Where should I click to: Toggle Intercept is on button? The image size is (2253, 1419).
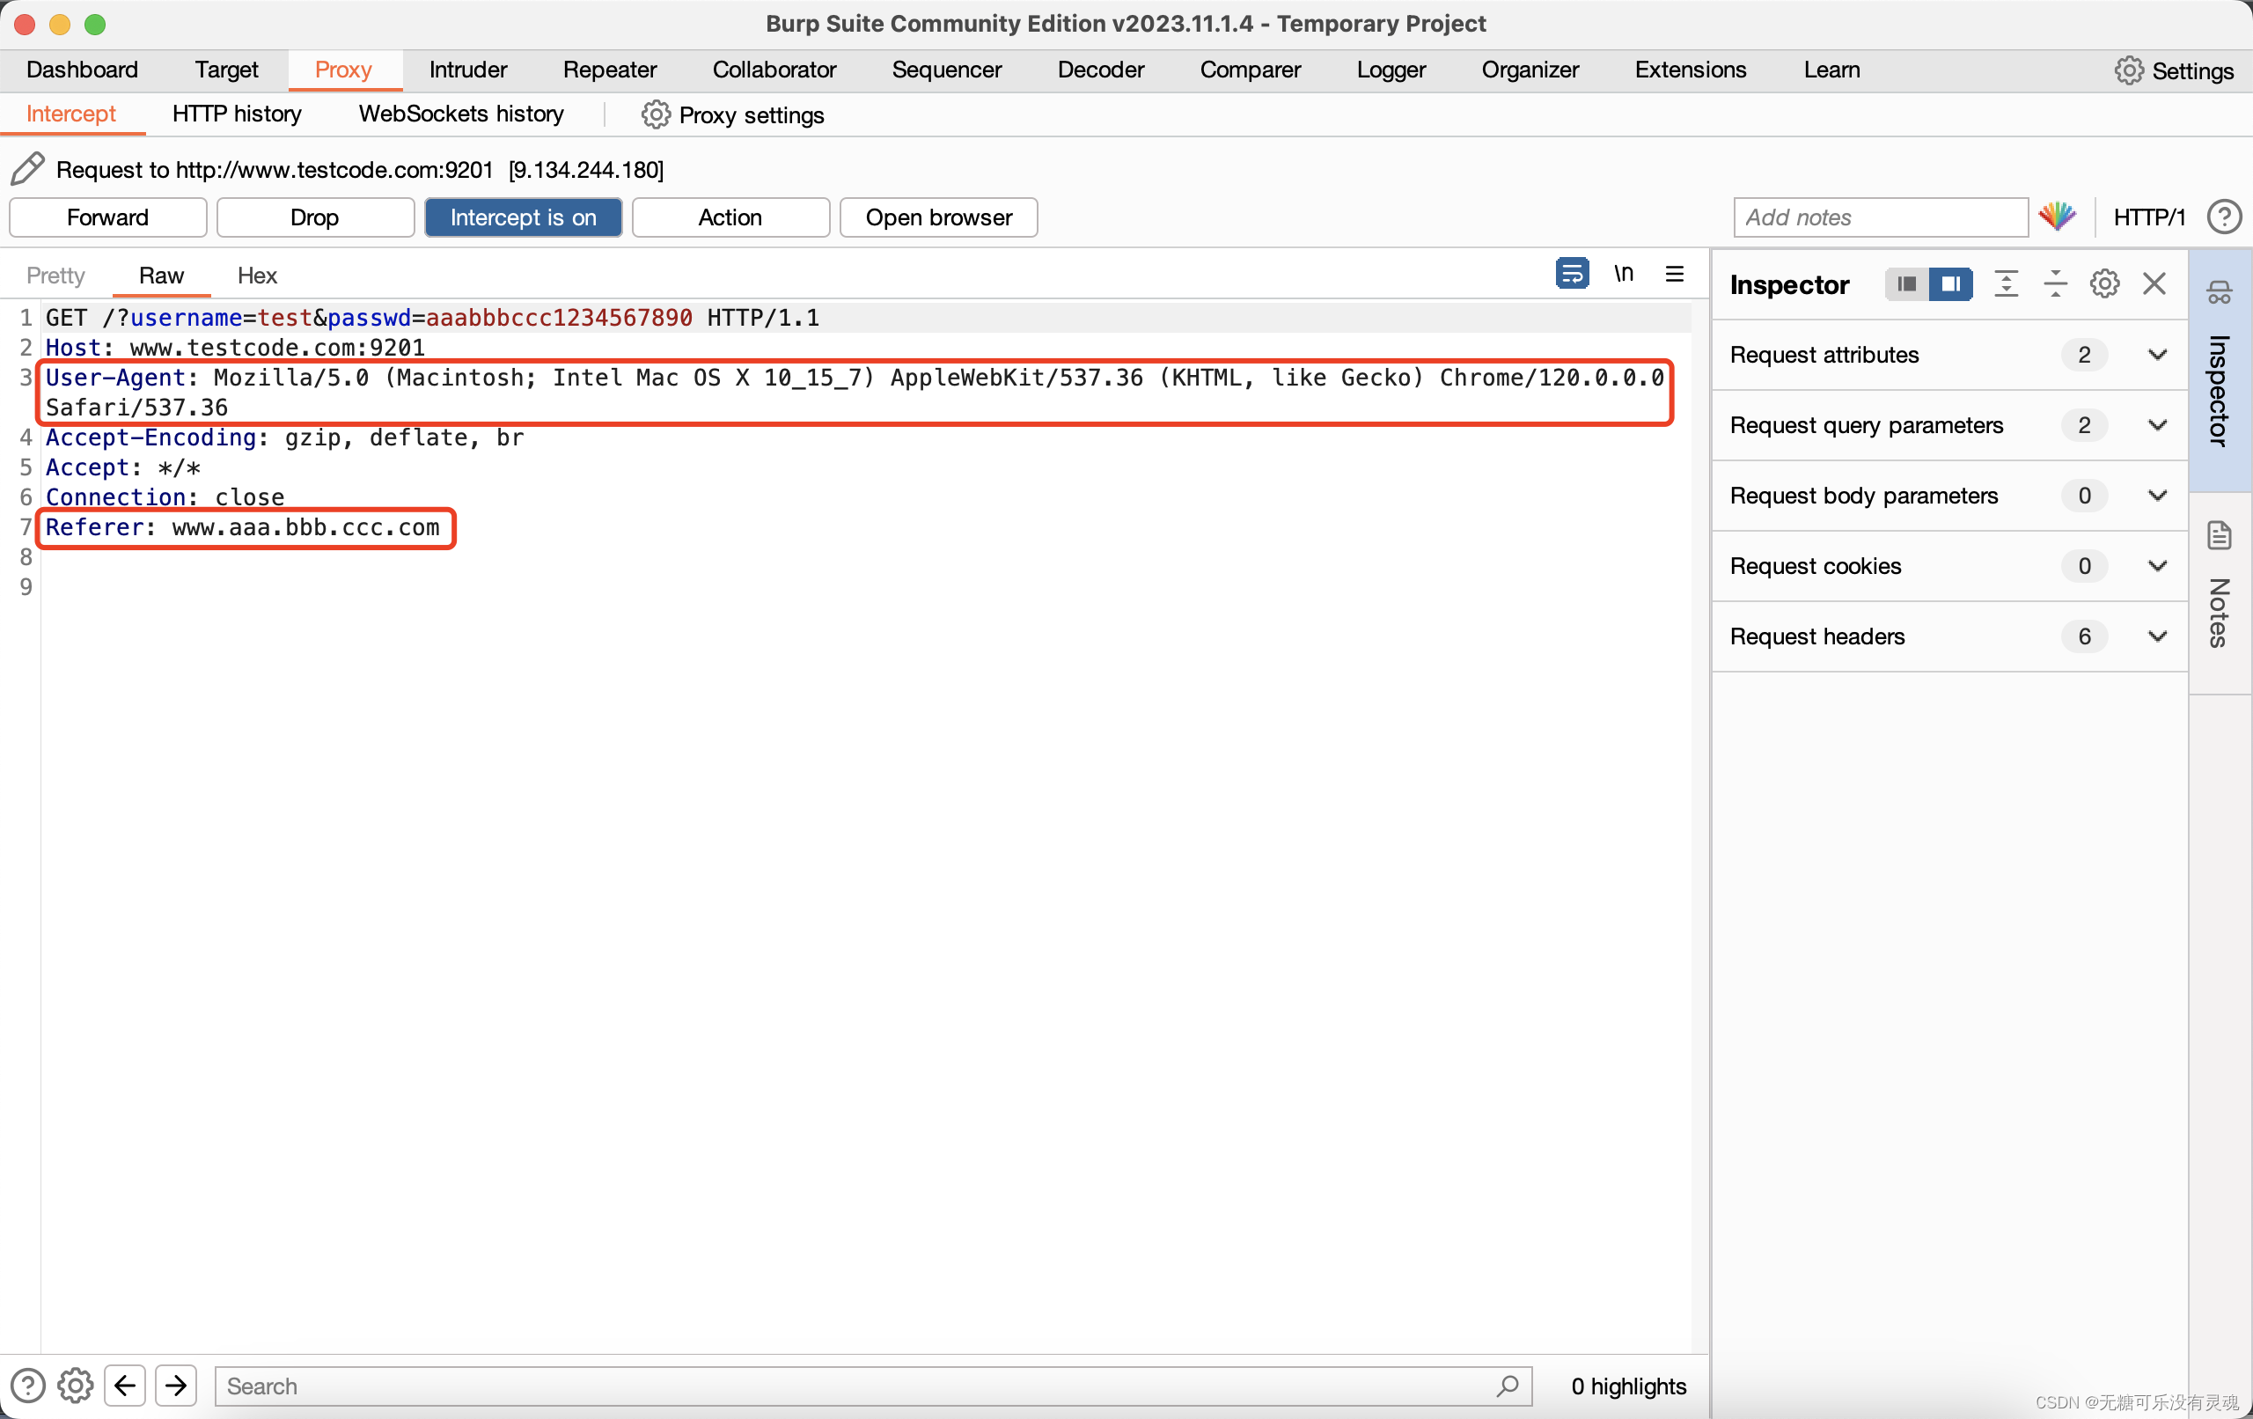(523, 216)
